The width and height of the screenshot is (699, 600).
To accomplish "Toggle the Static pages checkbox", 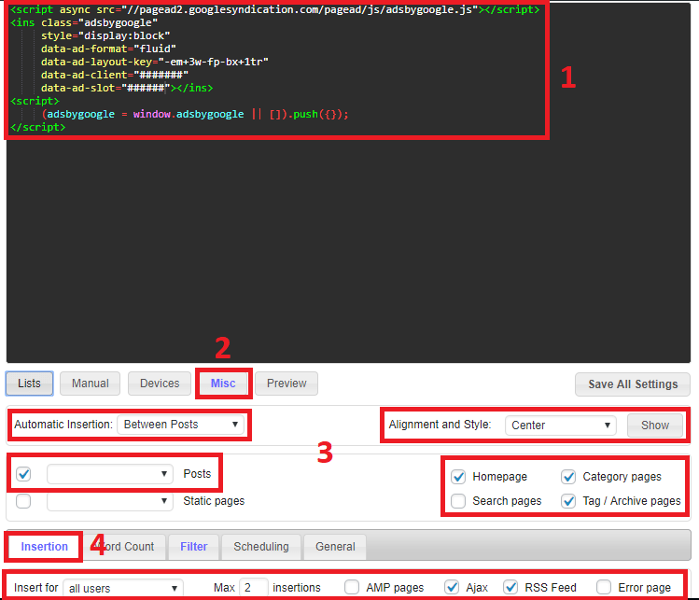I will [23, 501].
